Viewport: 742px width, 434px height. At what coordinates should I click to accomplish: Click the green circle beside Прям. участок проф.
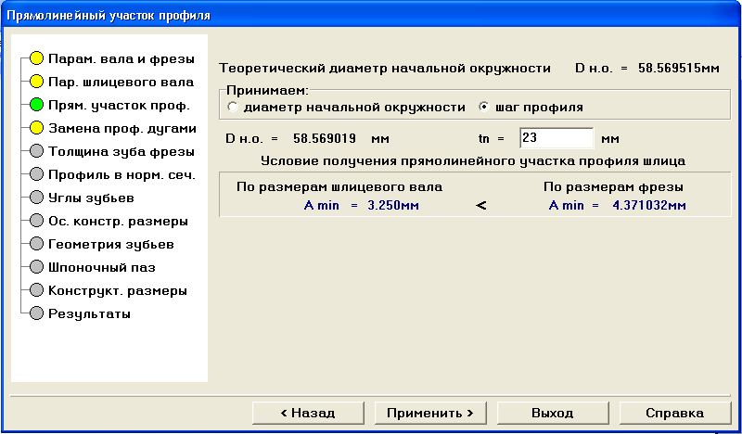click(36, 105)
